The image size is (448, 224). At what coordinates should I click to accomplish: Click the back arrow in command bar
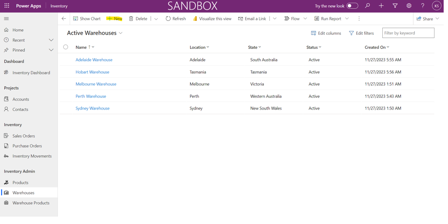click(x=64, y=19)
